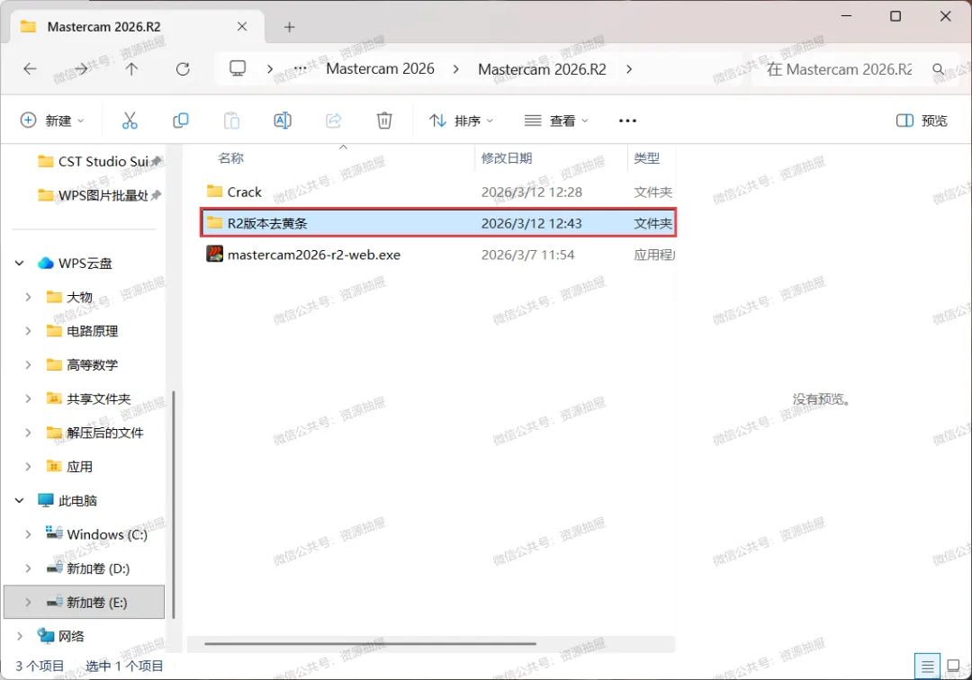Click the mastercam2026-r2-web.exe application icon
972x680 pixels.
click(215, 254)
